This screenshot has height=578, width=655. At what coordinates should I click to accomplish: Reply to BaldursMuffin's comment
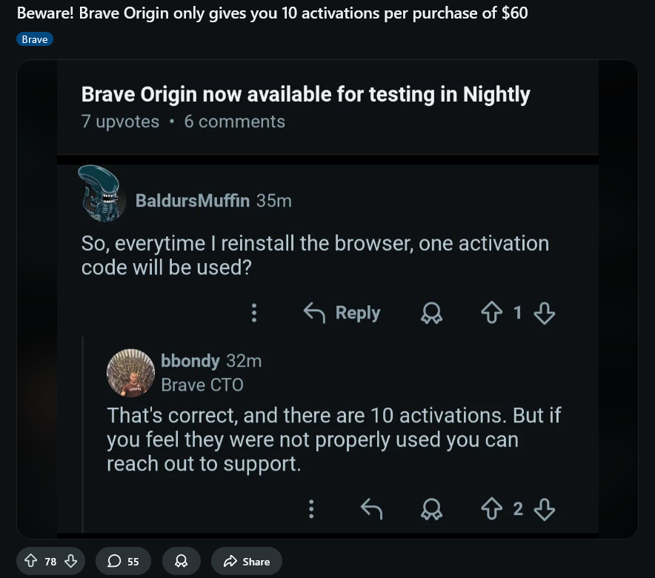(343, 313)
